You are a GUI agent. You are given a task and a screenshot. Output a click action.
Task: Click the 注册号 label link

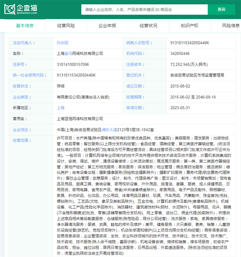[19, 65]
